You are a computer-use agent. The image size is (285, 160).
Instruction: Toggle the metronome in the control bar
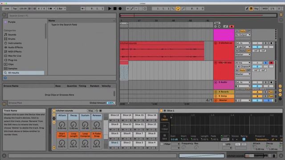click(51, 8)
